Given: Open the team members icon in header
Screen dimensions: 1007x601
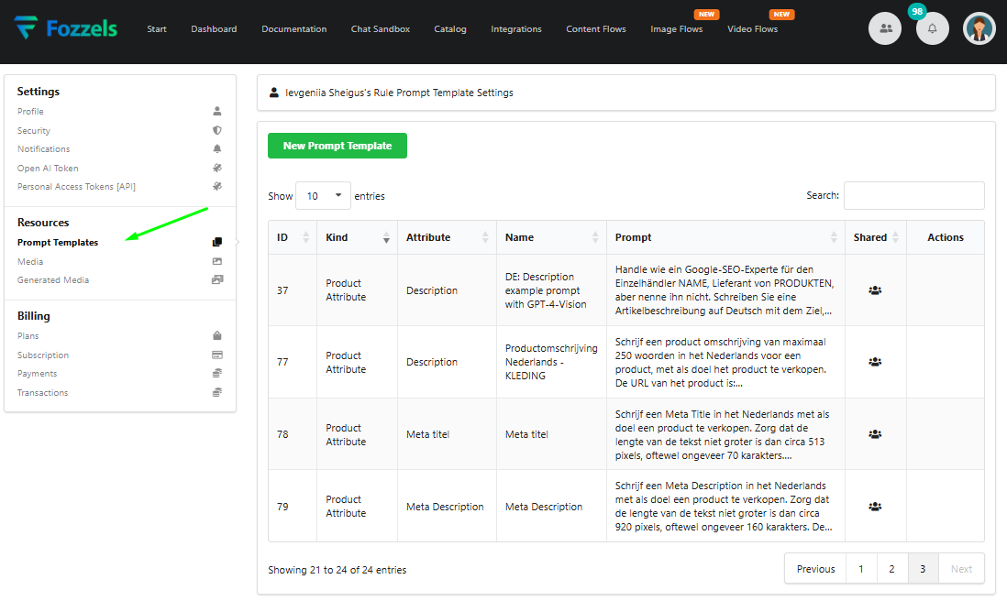Looking at the screenshot, I should pyautogui.click(x=885, y=28).
